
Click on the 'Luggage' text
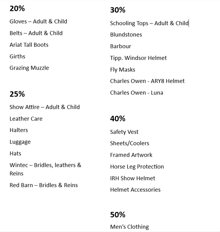click(20, 142)
